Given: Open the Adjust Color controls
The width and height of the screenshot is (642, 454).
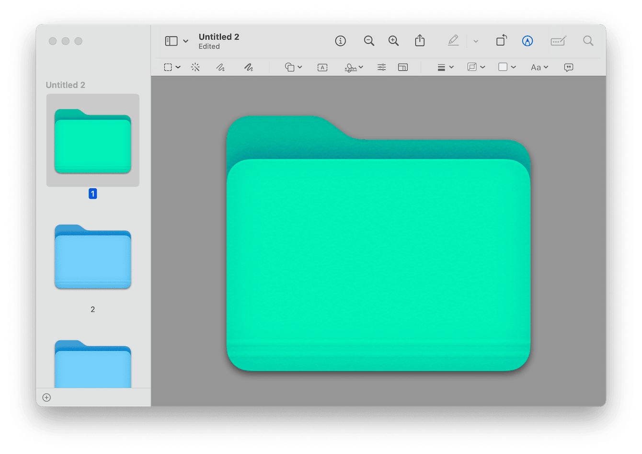Looking at the screenshot, I should pyautogui.click(x=381, y=67).
